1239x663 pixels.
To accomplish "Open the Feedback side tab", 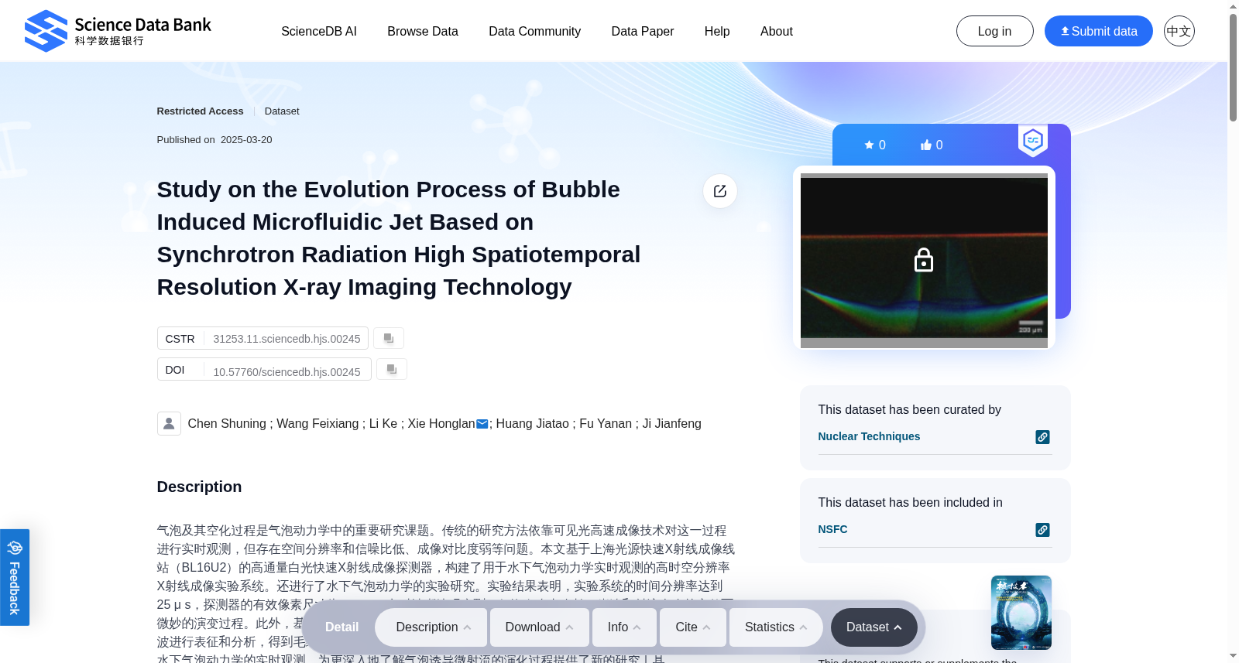I will tap(15, 577).
